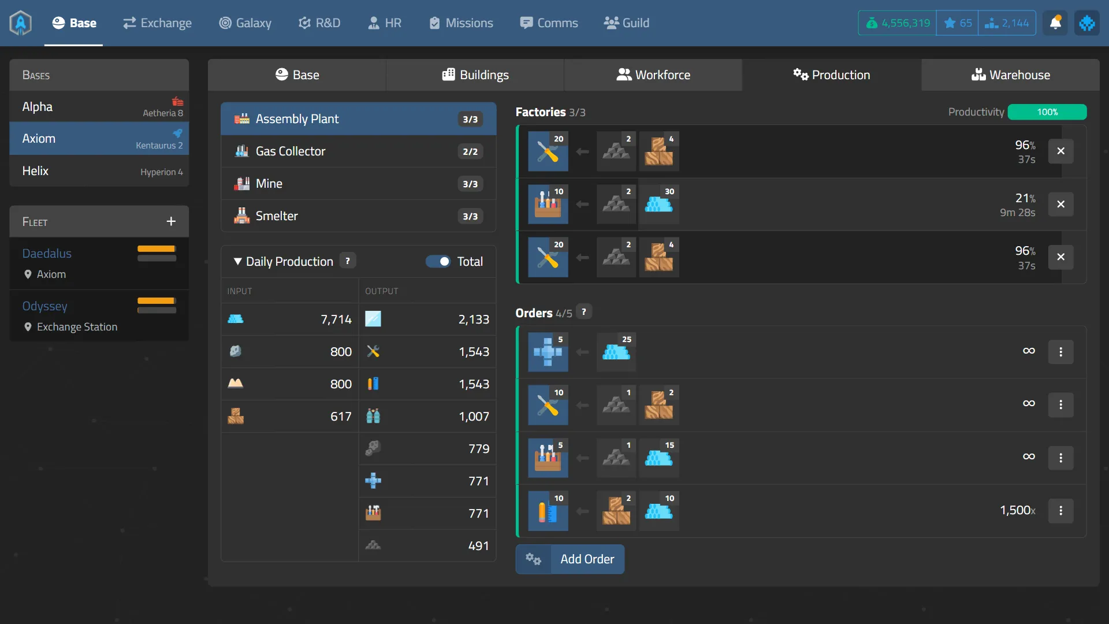Screen dimensions: 1109x624
Task: Click the star rating 65
Action: click(x=957, y=23)
